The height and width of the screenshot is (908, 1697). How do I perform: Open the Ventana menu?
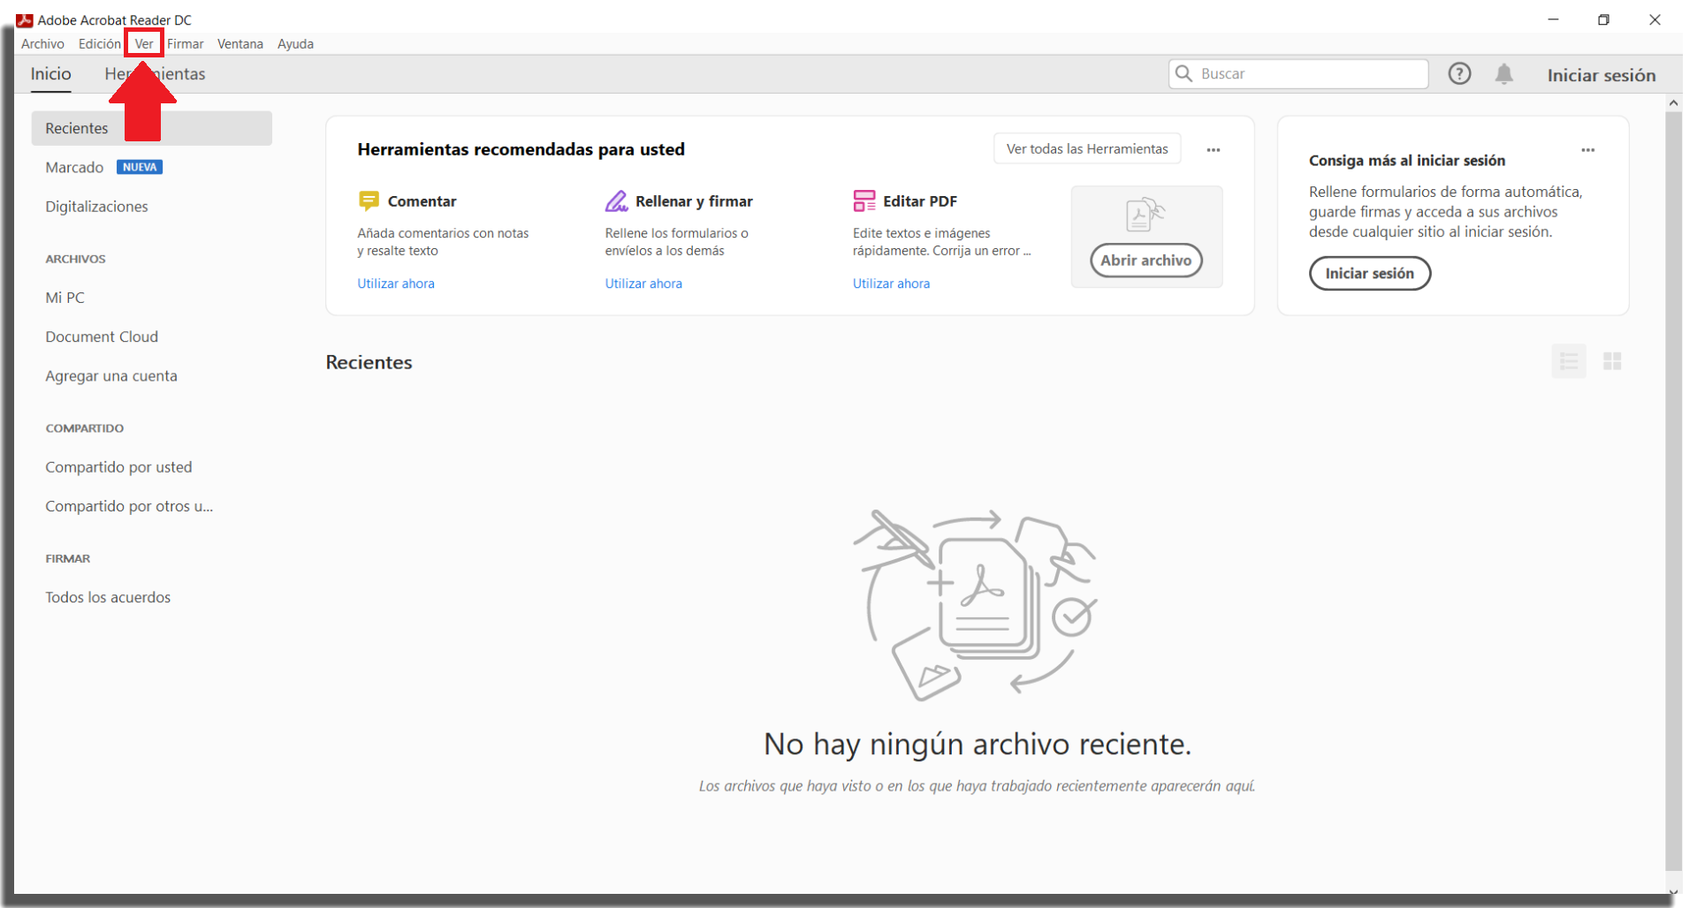pos(240,43)
